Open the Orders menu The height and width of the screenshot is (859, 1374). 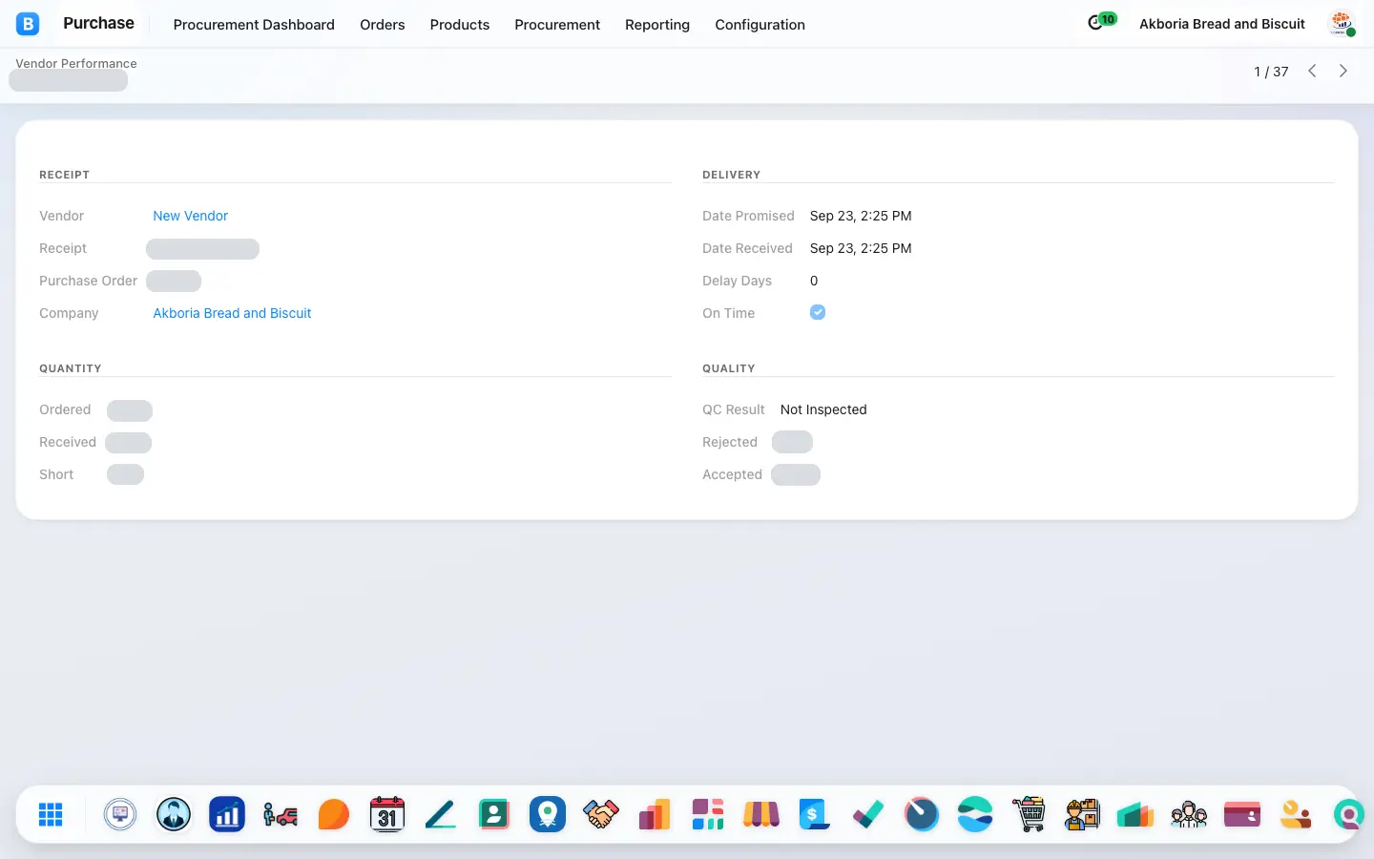tap(383, 25)
